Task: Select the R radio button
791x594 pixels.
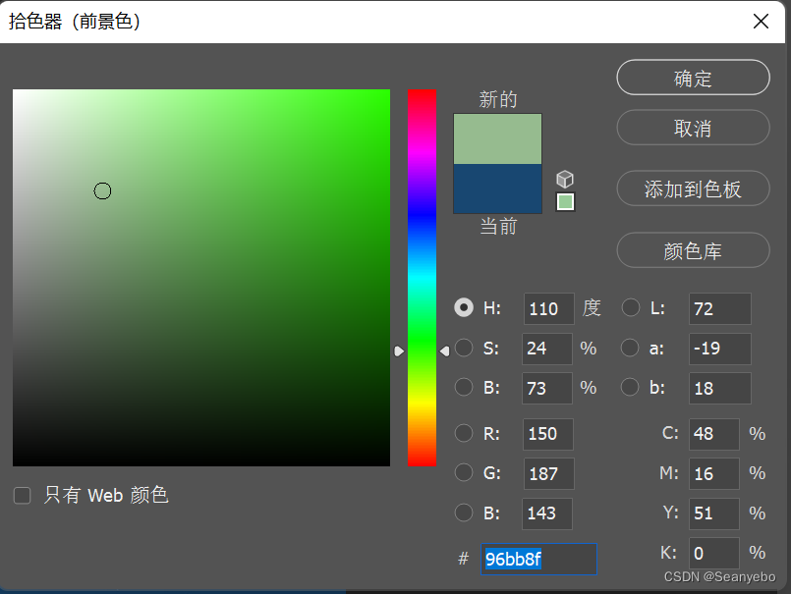Action: pos(464,433)
